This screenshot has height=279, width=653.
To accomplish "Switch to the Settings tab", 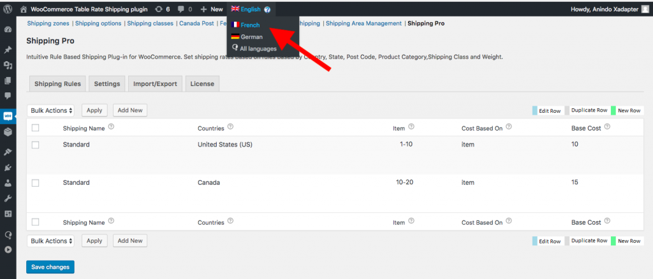I will [x=107, y=83].
